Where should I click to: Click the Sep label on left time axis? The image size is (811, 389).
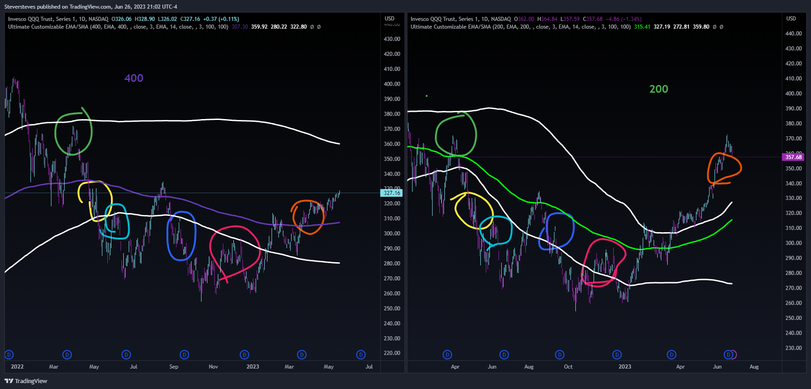174,367
